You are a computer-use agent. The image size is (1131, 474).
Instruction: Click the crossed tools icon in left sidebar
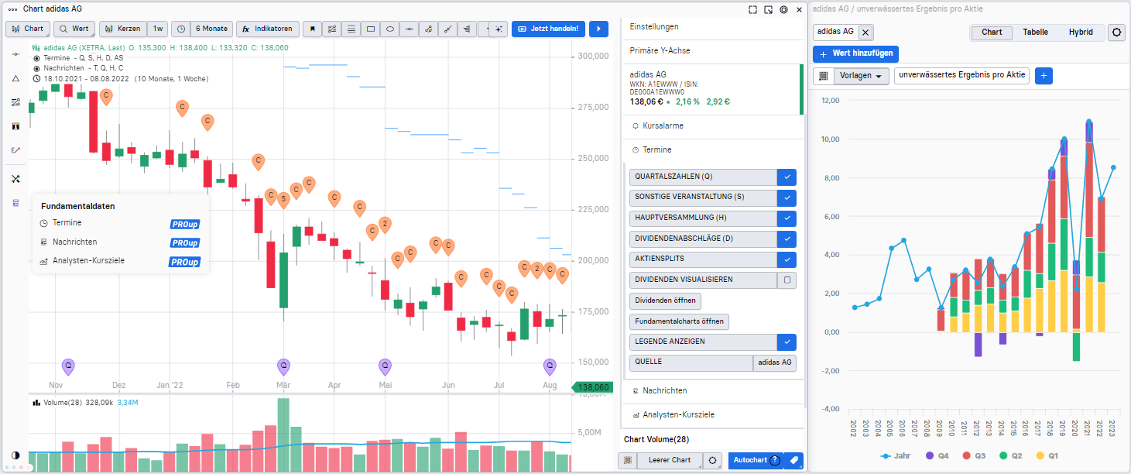pyautogui.click(x=15, y=179)
